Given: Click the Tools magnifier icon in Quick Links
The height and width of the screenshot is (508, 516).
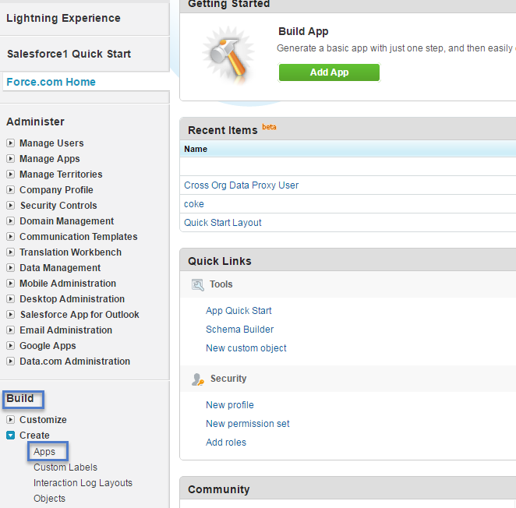Looking at the screenshot, I should [198, 285].
